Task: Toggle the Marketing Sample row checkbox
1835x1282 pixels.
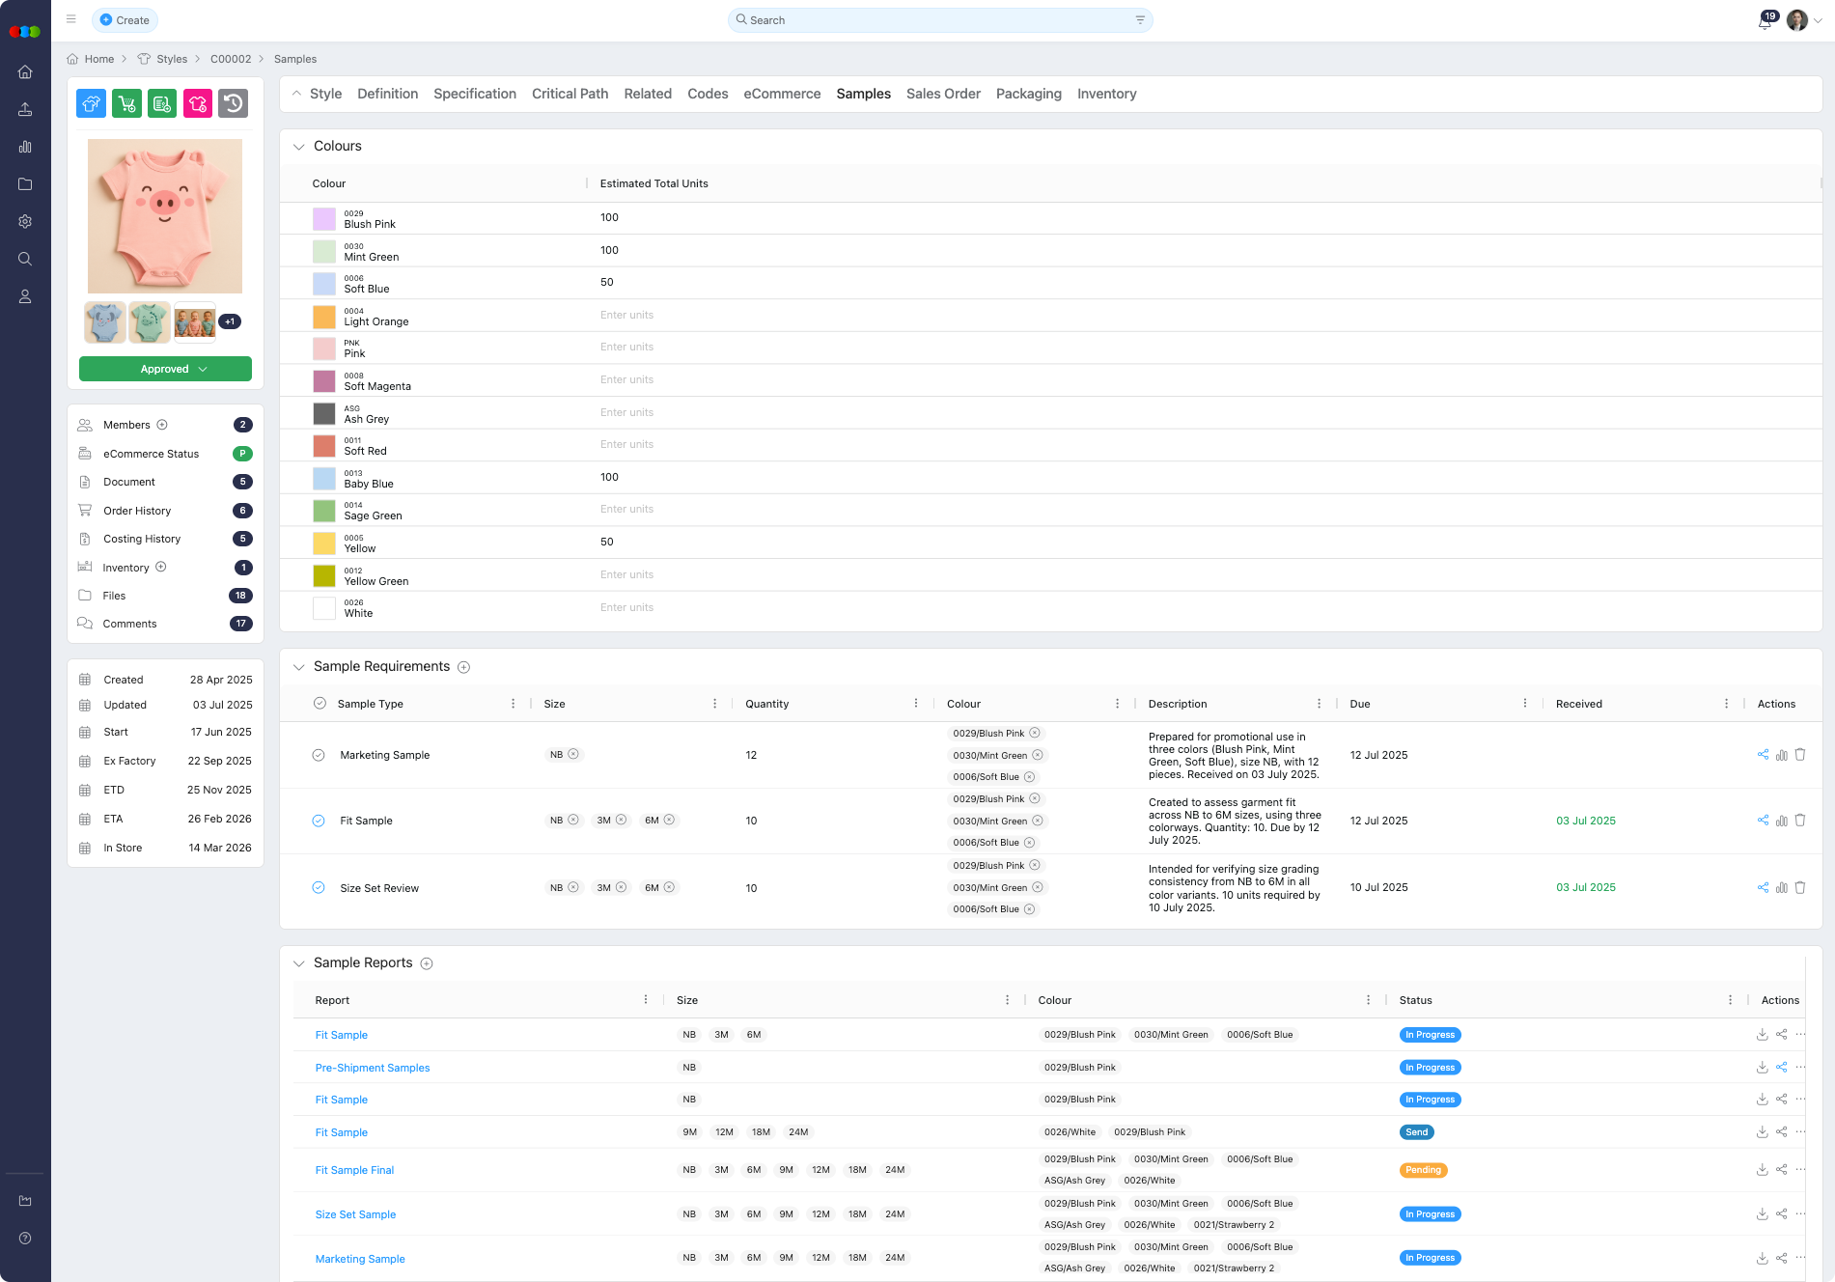Action: 319,755
